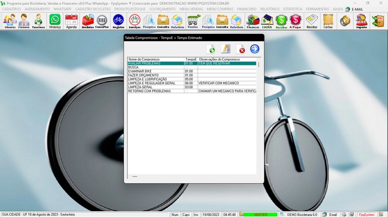Image resolution: width=388 pixels, height=218 pixels.
Task: Open the WhatsApp toolbar icon
Action: (55, 21)
